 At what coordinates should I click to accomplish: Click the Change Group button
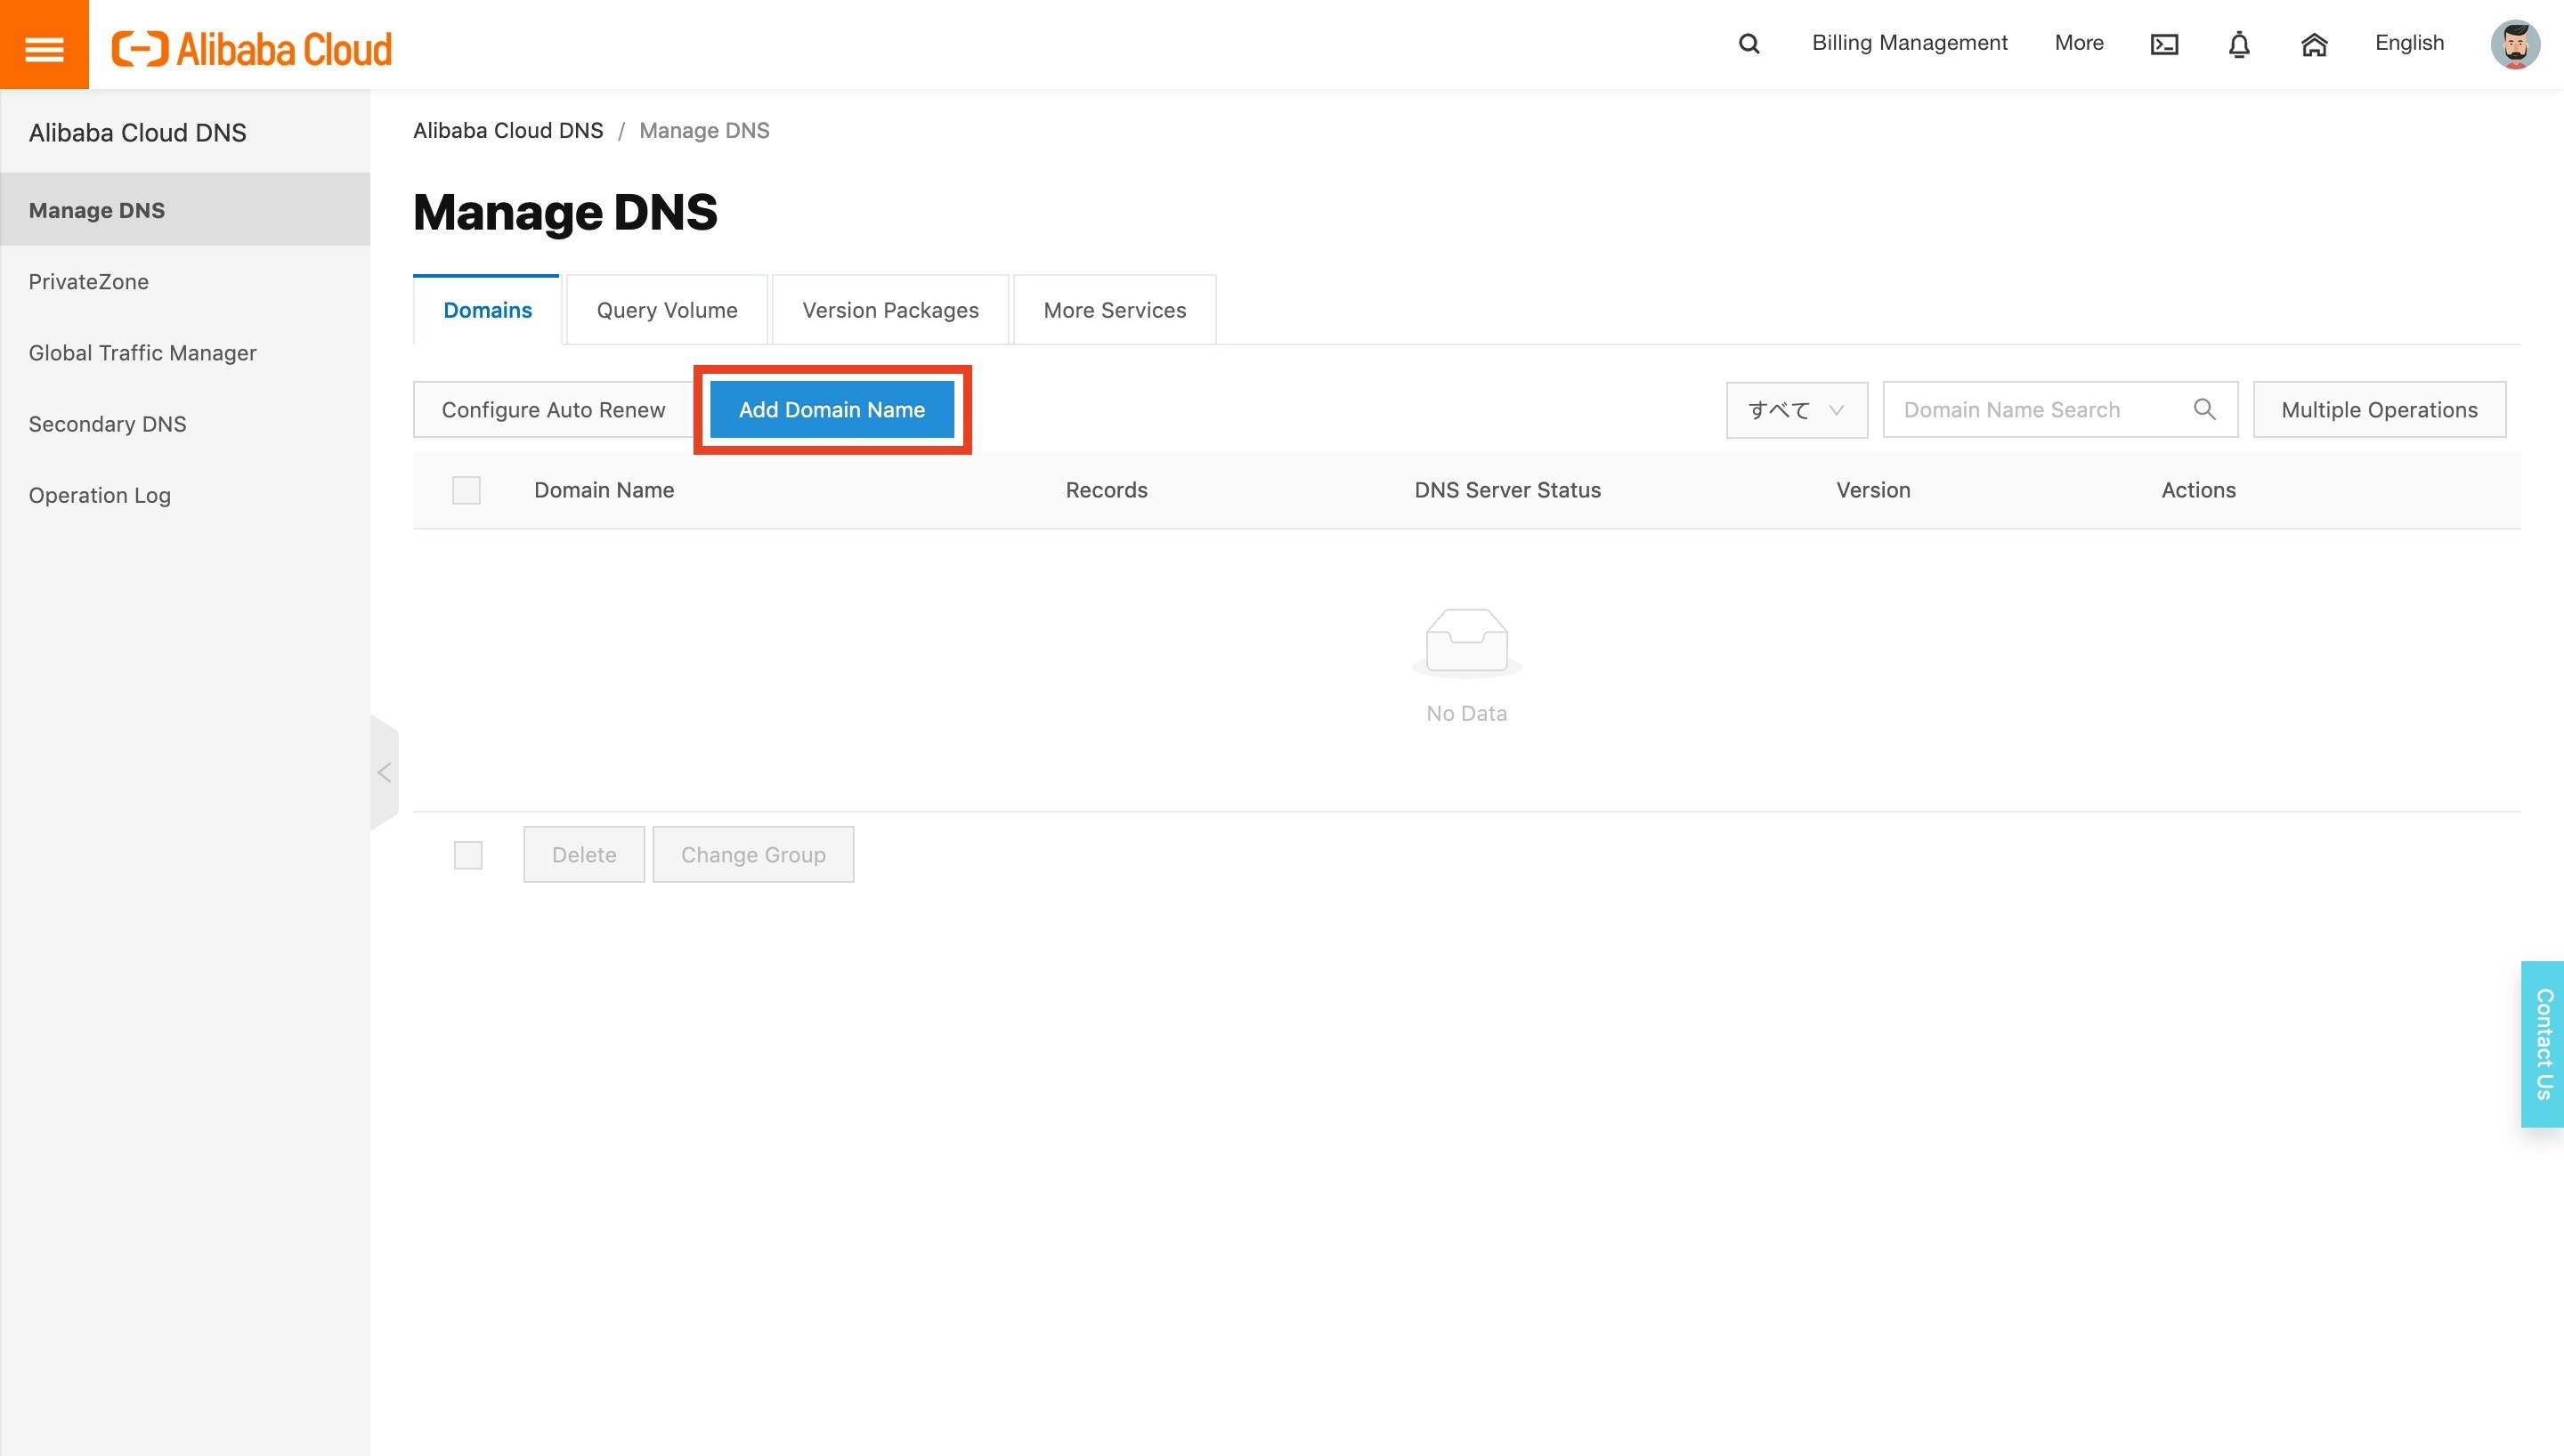(x=753, y=855)
